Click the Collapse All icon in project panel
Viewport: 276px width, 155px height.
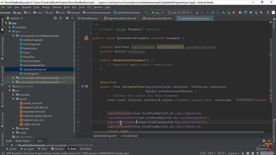pyautogui.click(x=60, y=18)
